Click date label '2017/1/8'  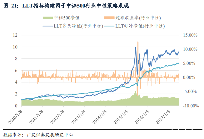coord(163,118)
